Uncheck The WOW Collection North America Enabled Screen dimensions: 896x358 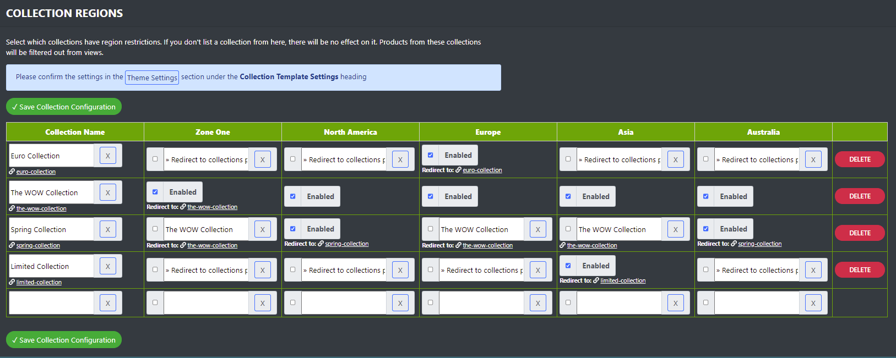(x=292, y=196)
